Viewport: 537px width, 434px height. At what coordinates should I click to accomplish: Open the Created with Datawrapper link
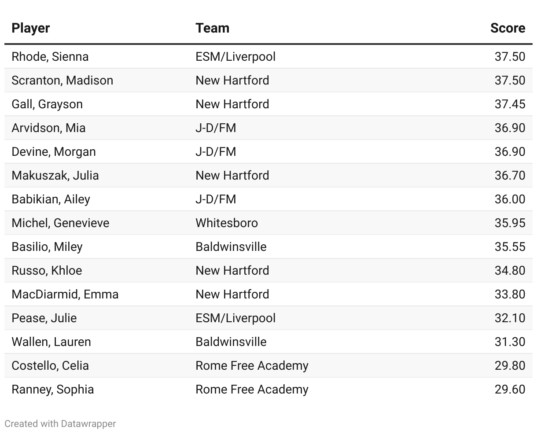tap(60, 423)
